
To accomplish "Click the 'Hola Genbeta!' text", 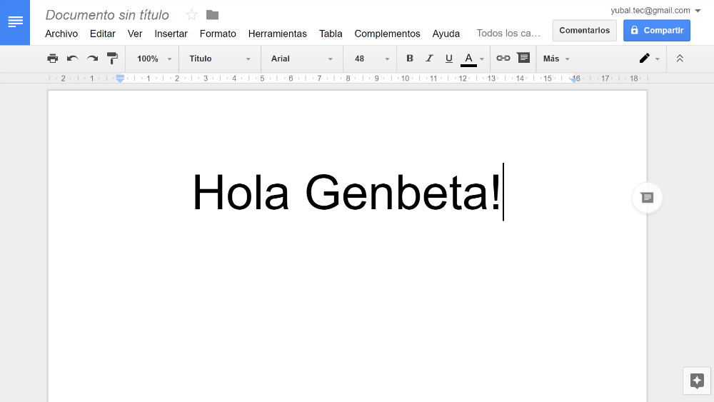I will click(347, 193).
